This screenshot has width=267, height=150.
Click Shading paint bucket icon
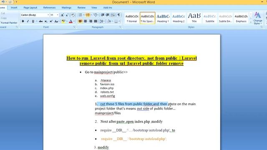[109, 21]
